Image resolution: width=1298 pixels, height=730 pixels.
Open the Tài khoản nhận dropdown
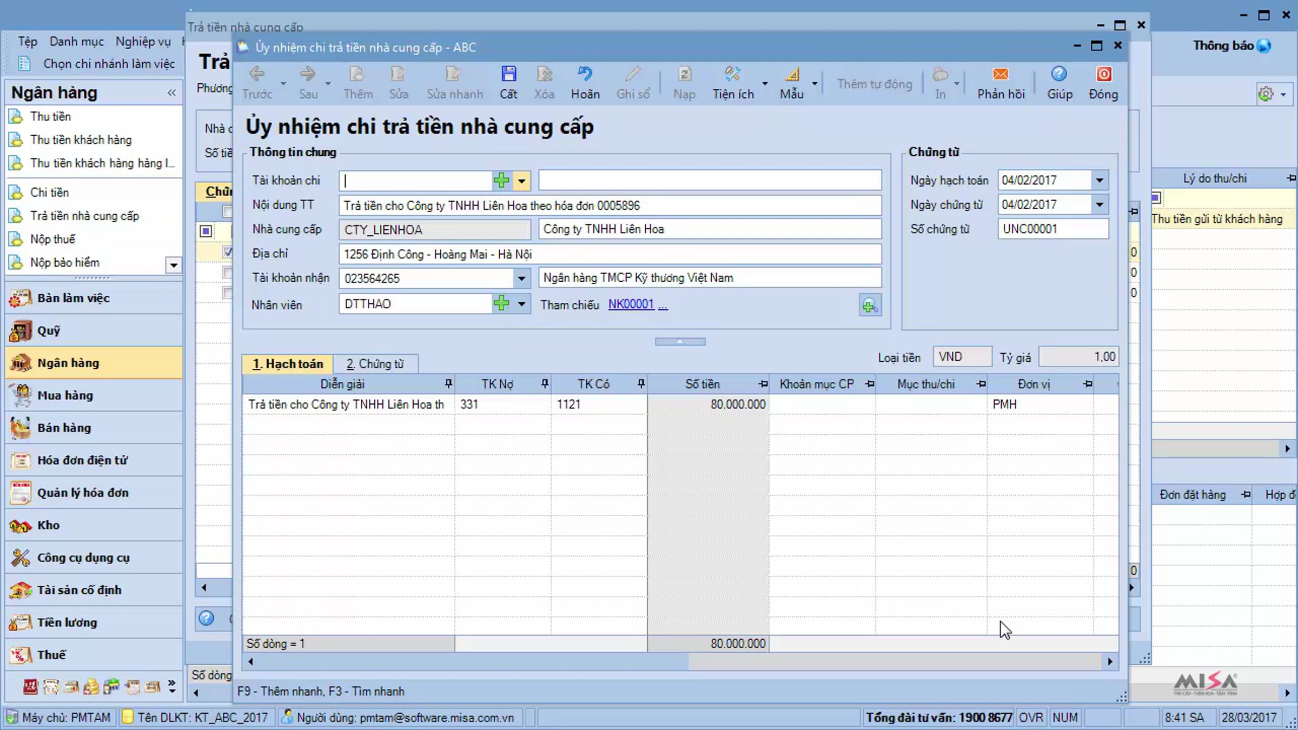tap(521, 278)
